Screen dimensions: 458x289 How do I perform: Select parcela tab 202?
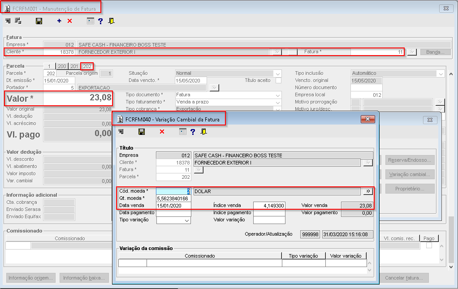(x=87, y=66)
